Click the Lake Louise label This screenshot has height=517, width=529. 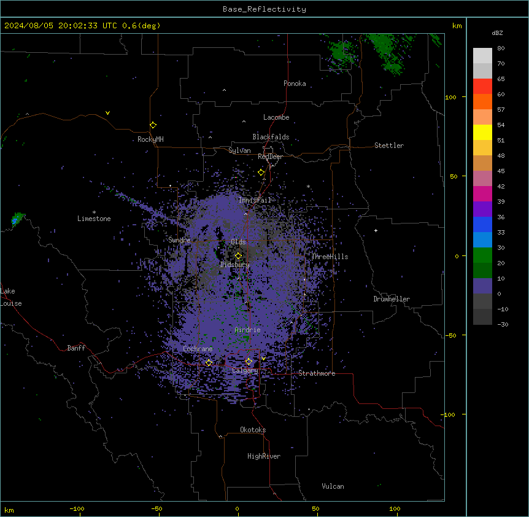tap(11, 297)
